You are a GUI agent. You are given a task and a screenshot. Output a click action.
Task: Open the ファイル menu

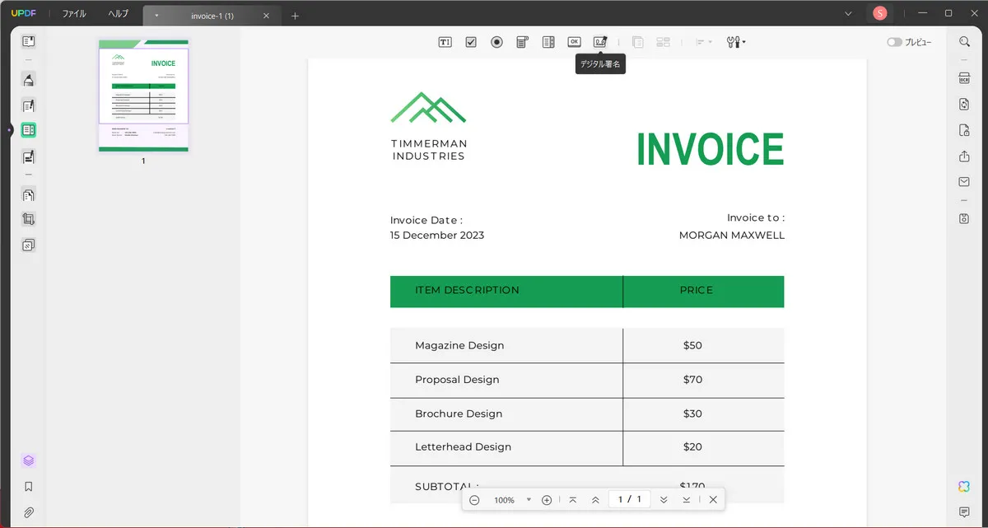[x=74, y=14]
